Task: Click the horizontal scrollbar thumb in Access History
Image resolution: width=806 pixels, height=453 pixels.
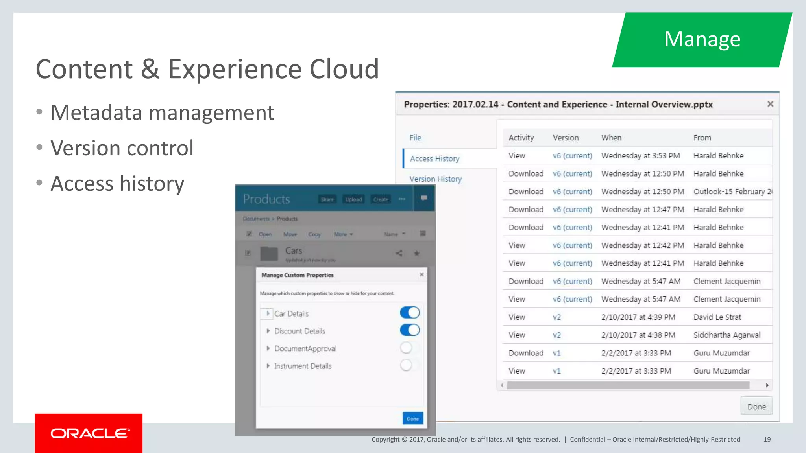Action: tap(628, 385)
